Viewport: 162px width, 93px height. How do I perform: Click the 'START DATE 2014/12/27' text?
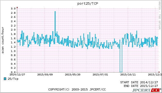coord(139,82)
